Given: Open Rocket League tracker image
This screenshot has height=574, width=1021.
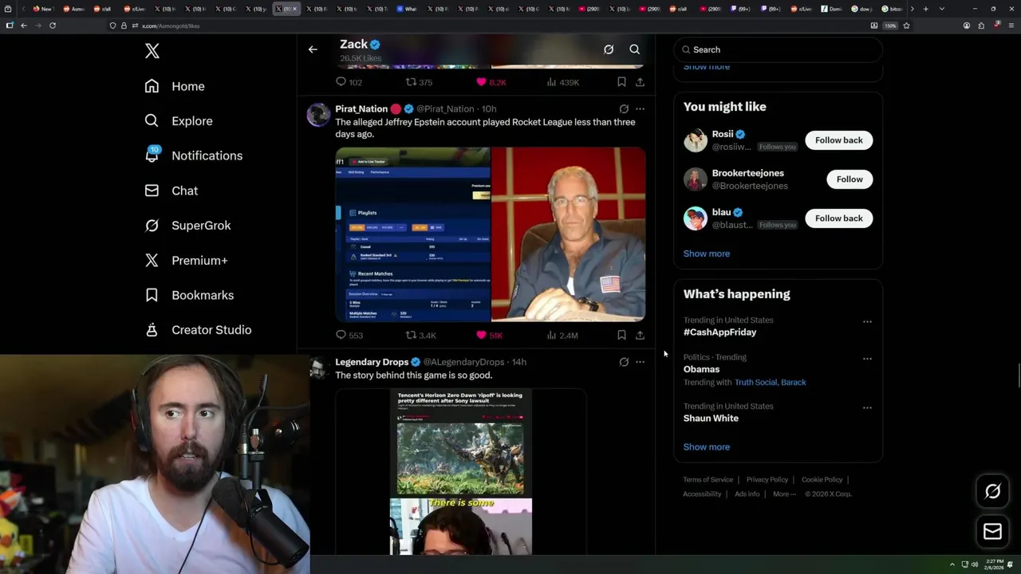Looking at the screenshot, I should (x=412, y=234).
